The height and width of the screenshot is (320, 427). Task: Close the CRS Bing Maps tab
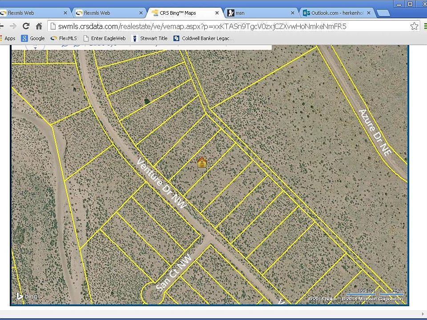click(x=217, y=13)
